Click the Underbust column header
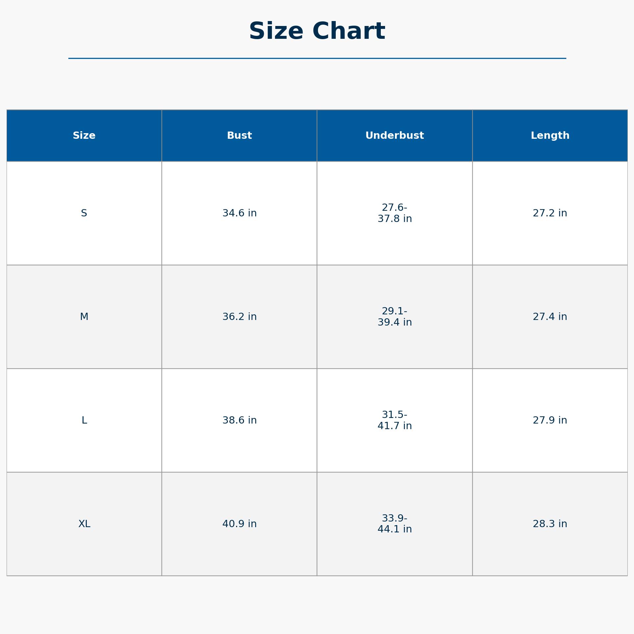Viewport: 634px width, 634px height. coord(395,135)
